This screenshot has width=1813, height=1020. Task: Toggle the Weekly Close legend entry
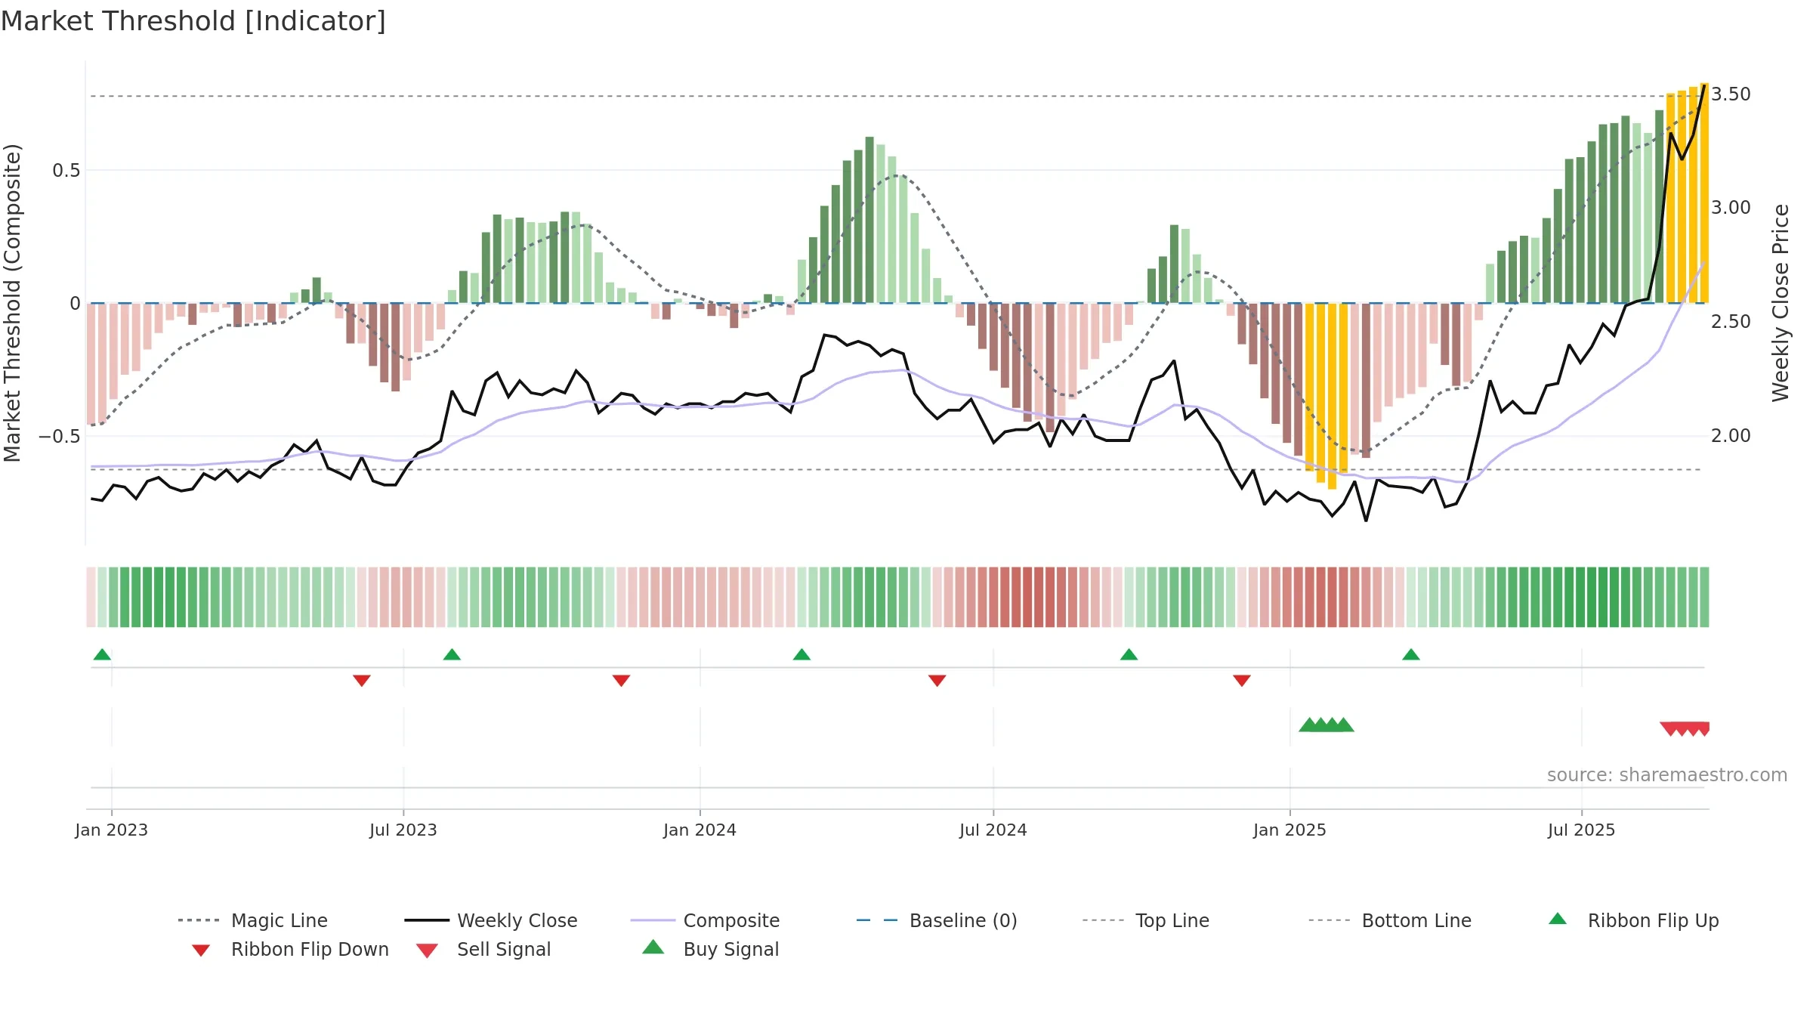pyautogui.click(x=490, y=920)
